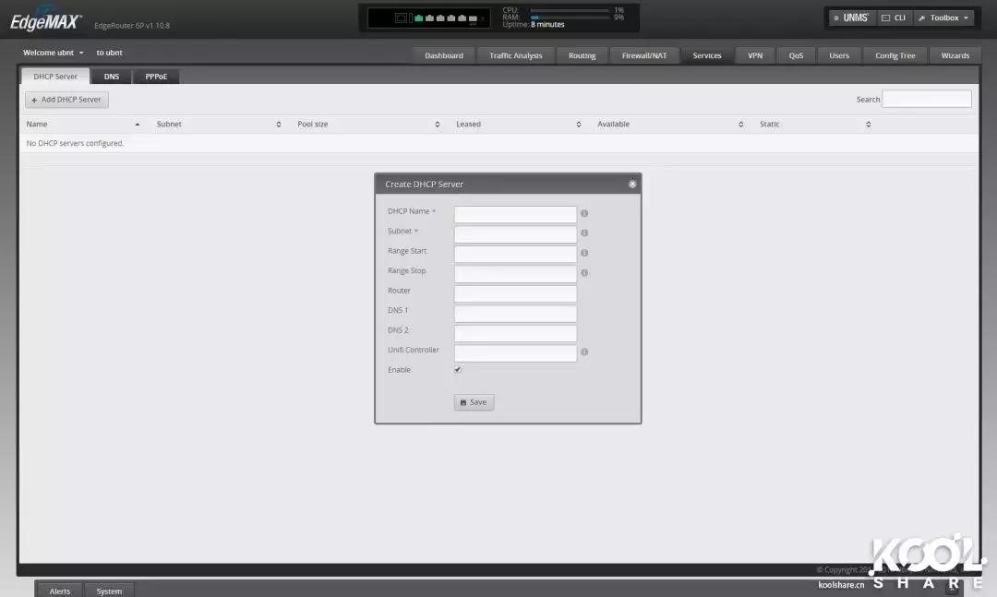997x597 pixels.
Task: Click the Name column header
Action: tap(37, 125)
